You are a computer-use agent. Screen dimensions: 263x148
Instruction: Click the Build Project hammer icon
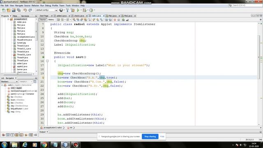67,10
